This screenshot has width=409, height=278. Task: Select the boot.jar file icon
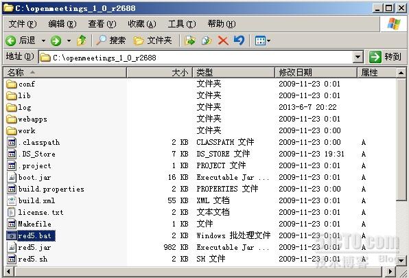pyautogui.click(x=12, y=177)
